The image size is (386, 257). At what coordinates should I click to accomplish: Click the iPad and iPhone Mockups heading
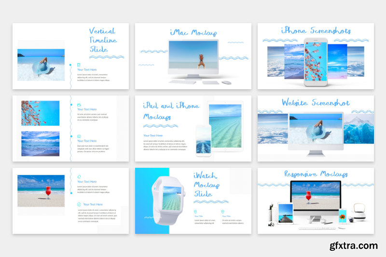point(164,111)
